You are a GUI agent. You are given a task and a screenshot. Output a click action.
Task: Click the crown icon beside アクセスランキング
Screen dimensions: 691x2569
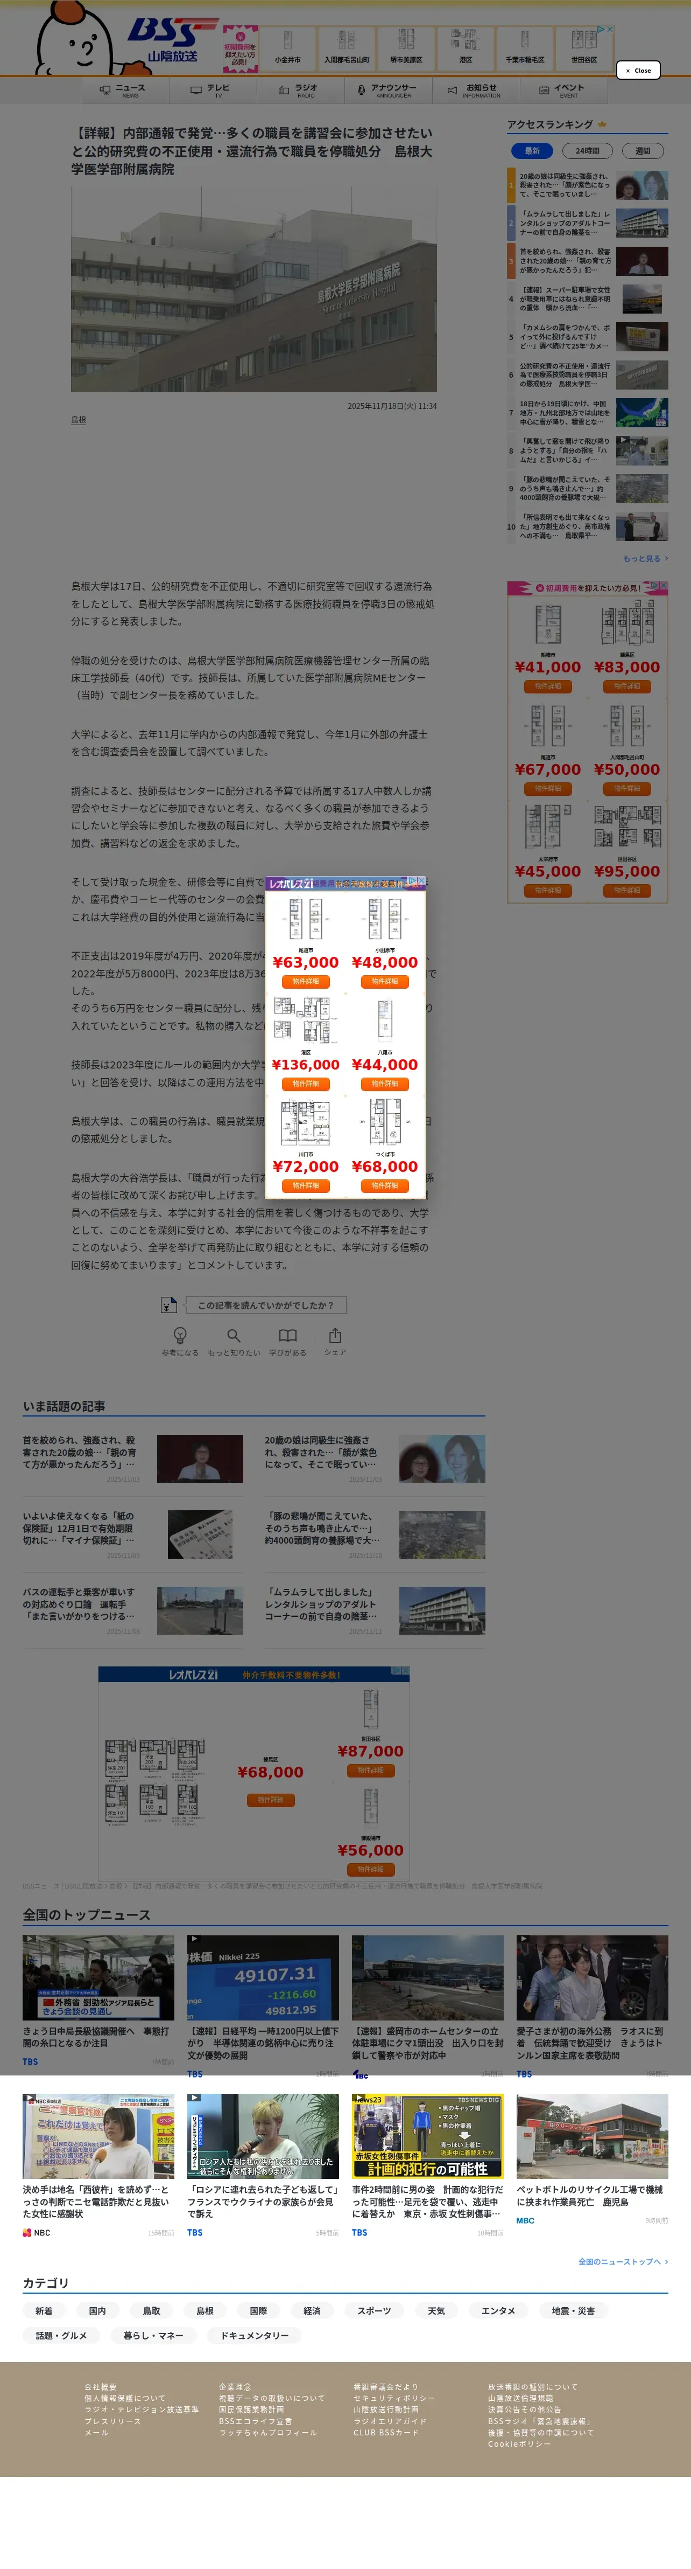pyautogui.click(x=602, y=124)
